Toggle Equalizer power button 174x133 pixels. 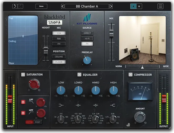(x=79, y=75)
